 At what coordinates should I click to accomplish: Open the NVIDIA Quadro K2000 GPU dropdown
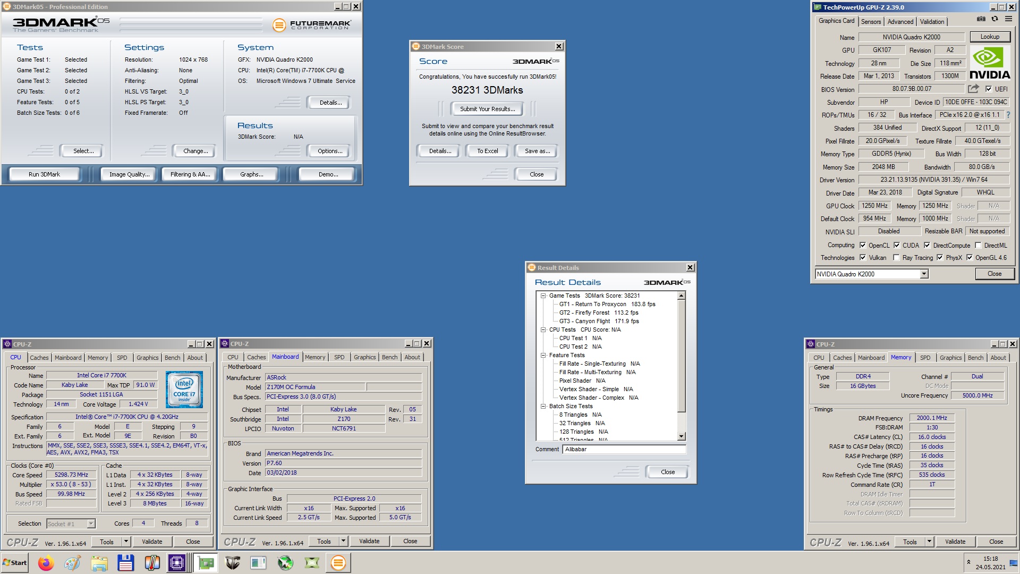tap(924, 274)
